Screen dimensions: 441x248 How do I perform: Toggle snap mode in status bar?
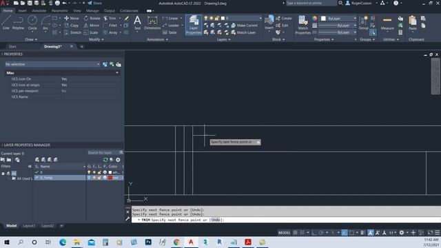(302, 233)
